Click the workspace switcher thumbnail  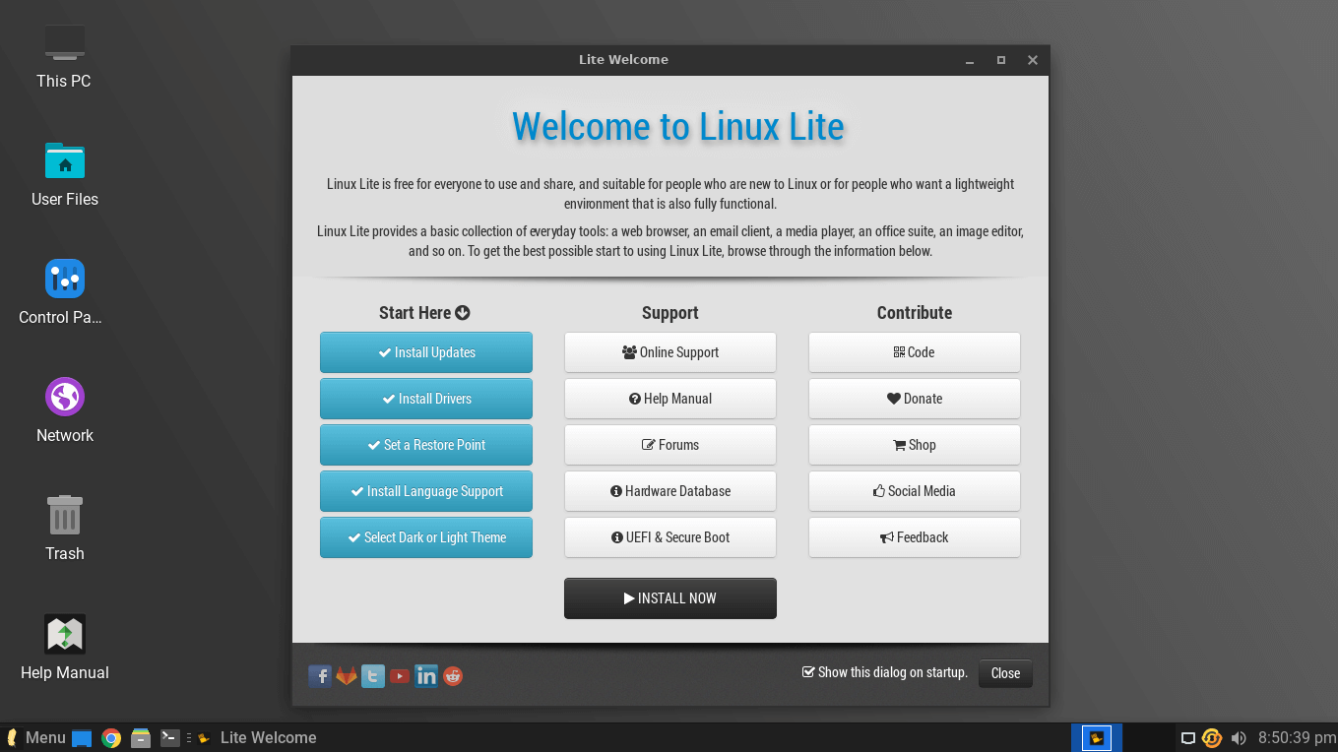(x=1096, y=738)
